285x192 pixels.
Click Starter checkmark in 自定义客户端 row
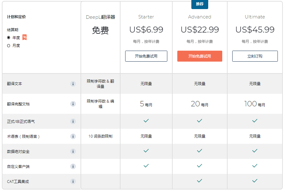[x=146, y=166]
